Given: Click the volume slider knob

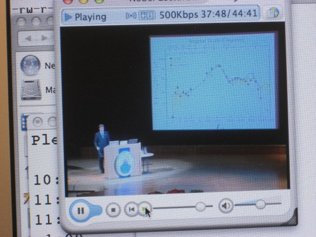Looking at the screenshot, I should (260, 204).
